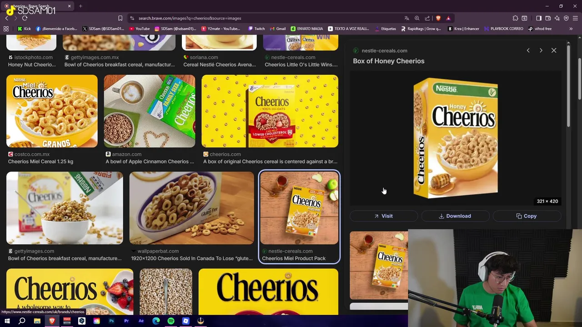Open the extensions puzzle icon
Image resolution: width=582 pixels, height=327 pixels.
point(515,18)
